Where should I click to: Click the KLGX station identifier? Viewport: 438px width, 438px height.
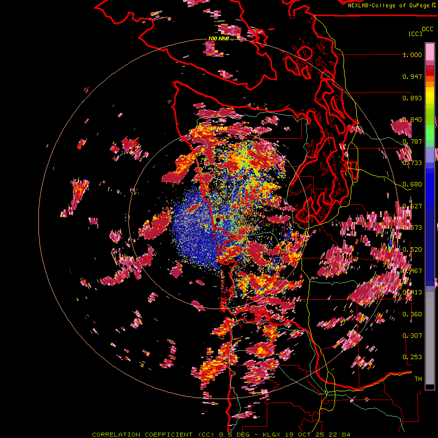pos(273,435)
